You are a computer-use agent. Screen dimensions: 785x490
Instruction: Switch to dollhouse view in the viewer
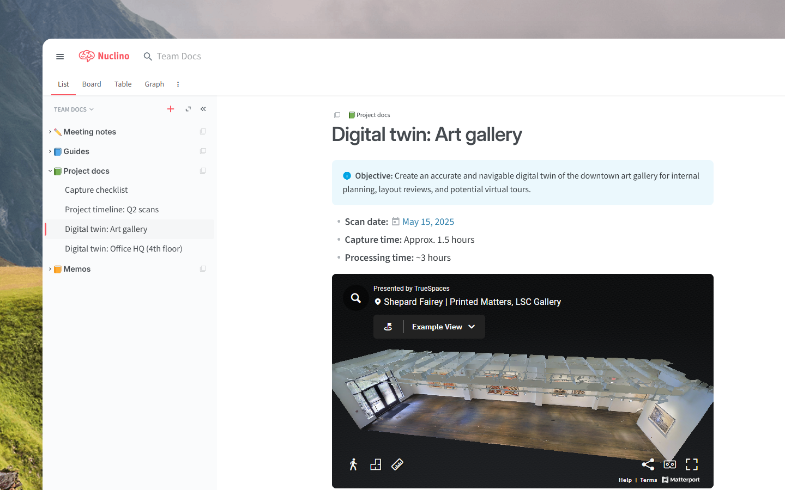pos(375,464)
